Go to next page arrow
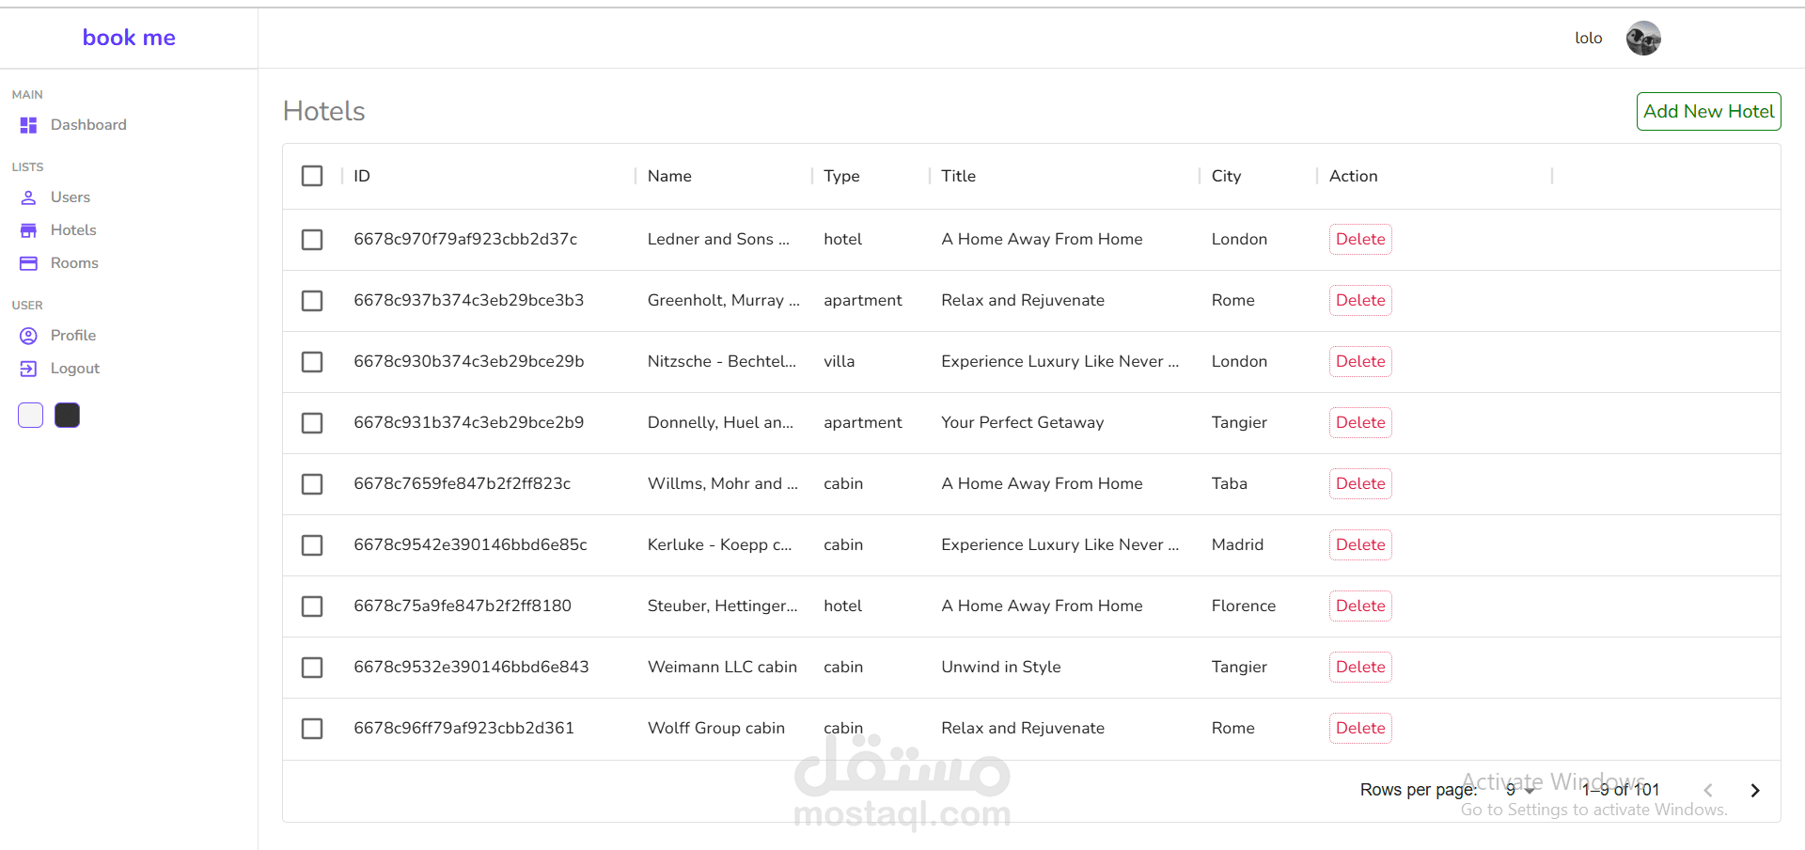Viewport: 1805px width, 850px height. (1754, 791)
